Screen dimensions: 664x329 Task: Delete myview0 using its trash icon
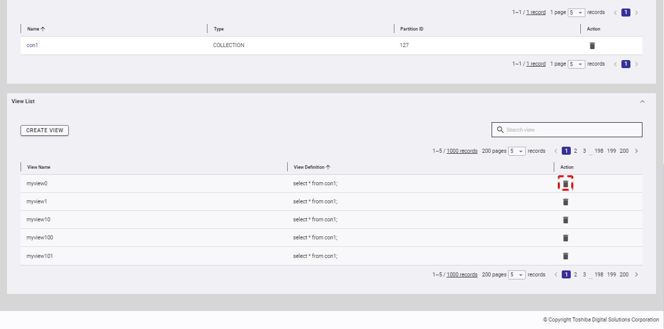(x=565, y=184)
